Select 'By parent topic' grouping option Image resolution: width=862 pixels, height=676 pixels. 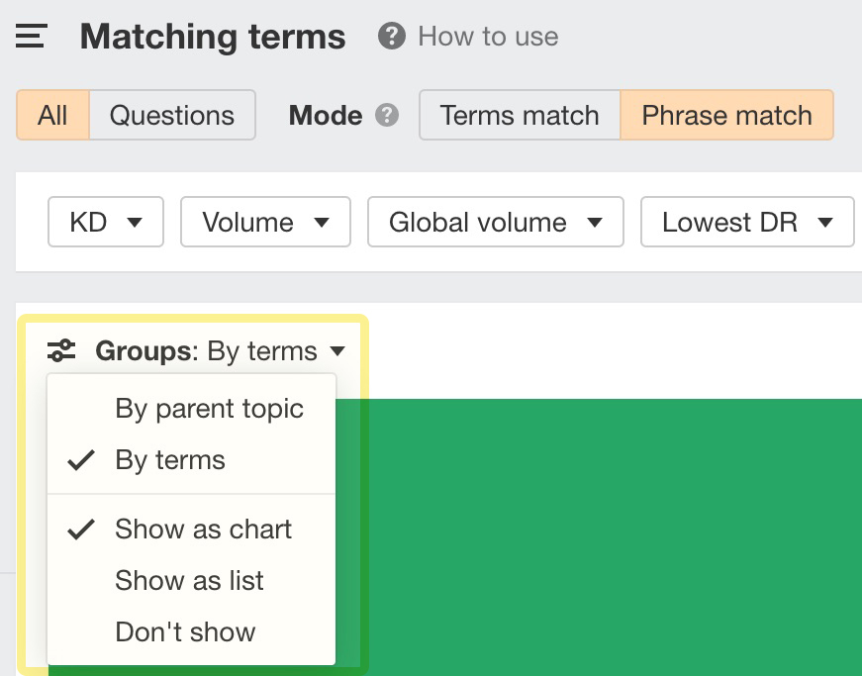(209, 408)
